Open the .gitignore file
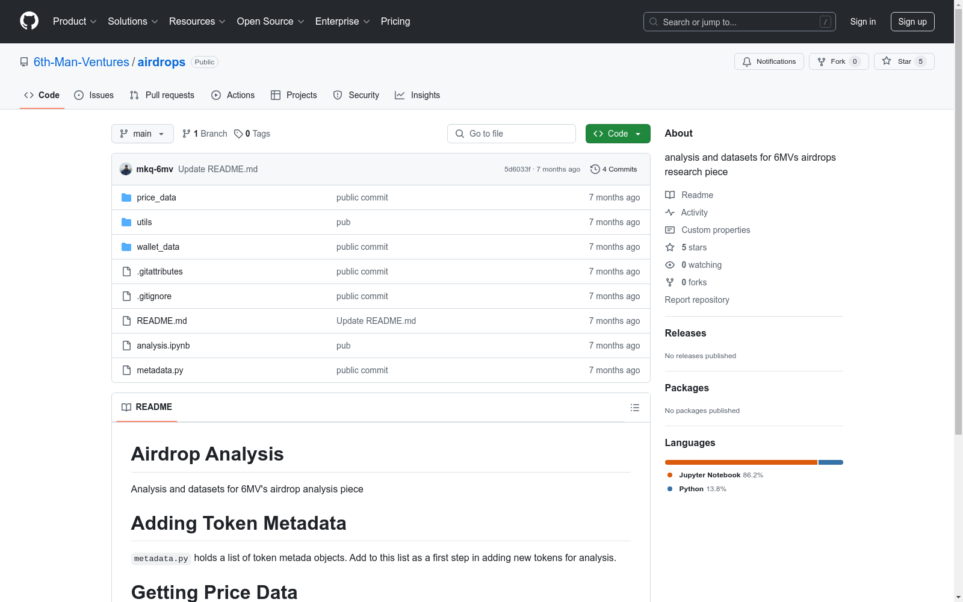 click(154, 296)
